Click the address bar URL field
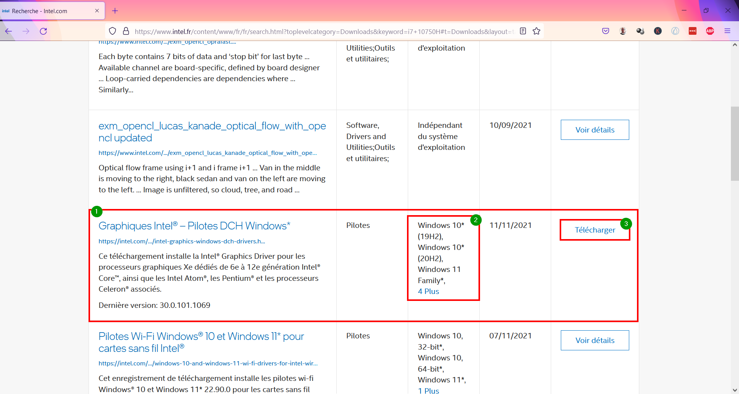Screen dimensions: 739x394 [x=325, y=32]
